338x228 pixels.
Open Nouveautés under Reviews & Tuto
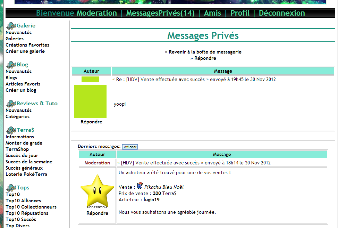click(x=18, y=110)
